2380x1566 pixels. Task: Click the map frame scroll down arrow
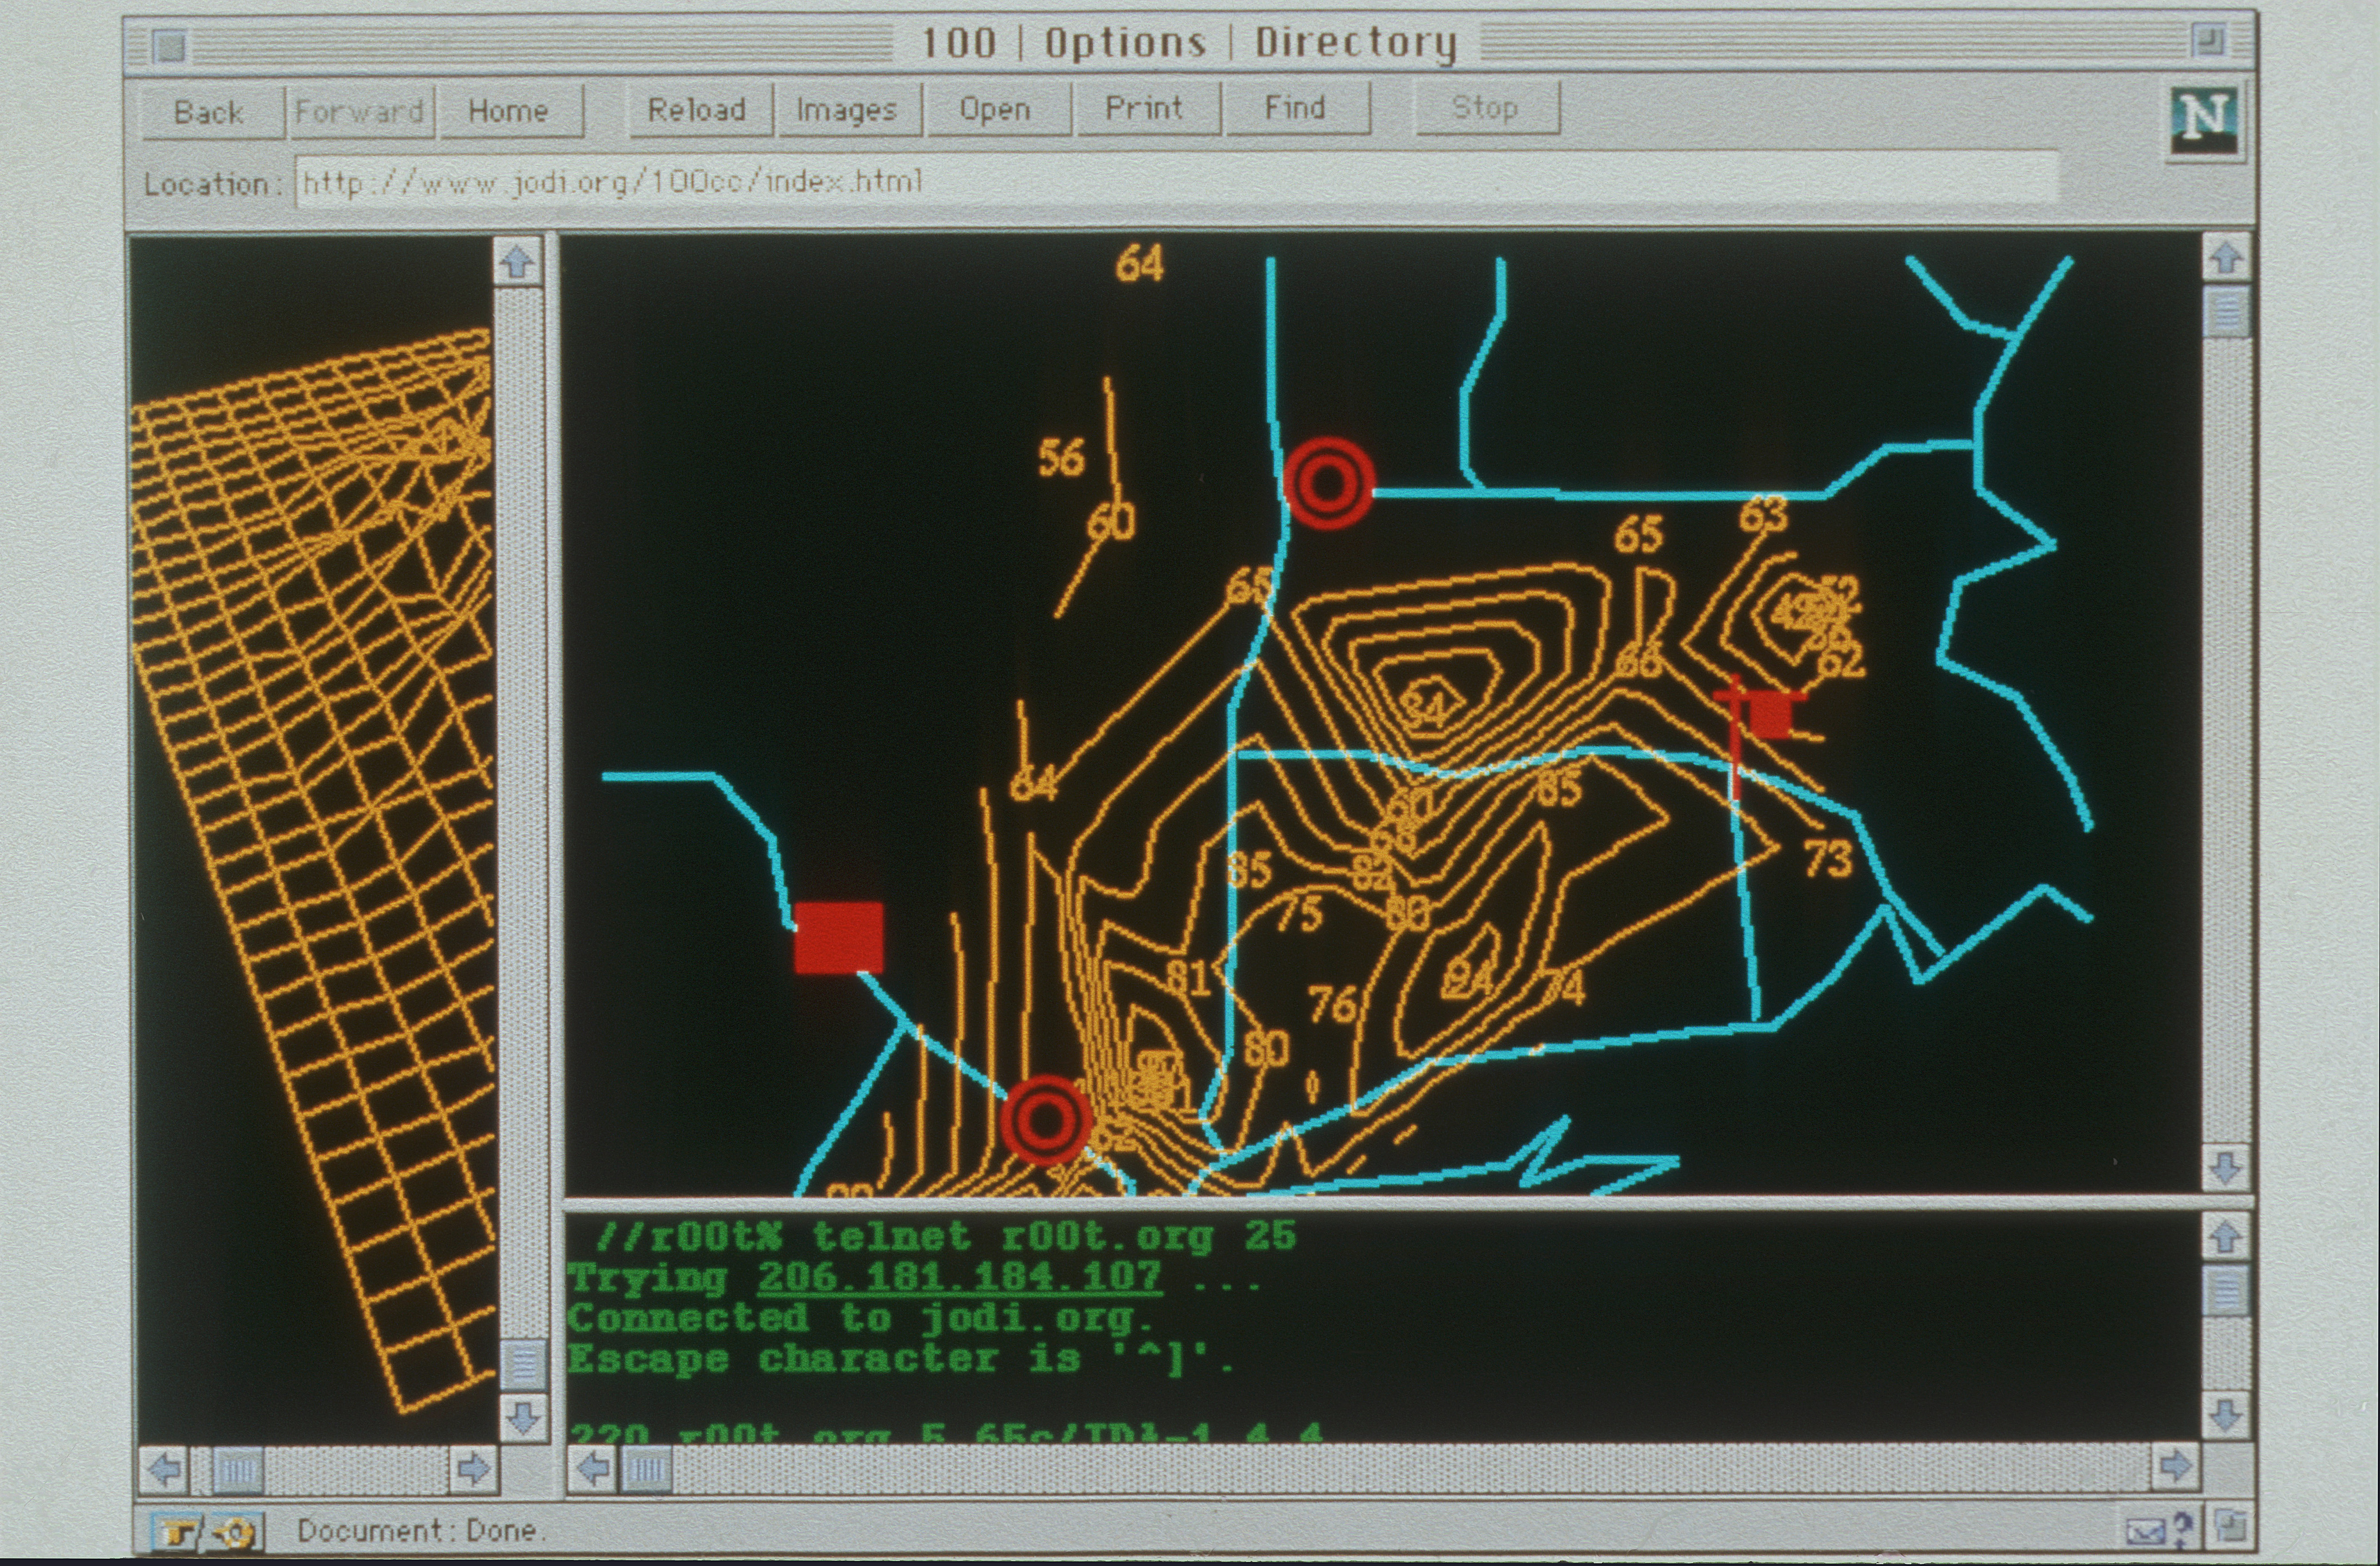tap(2226, 1168)
